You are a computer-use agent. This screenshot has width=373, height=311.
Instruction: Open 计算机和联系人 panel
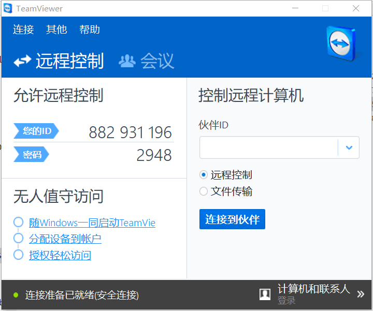pos(313,289)
